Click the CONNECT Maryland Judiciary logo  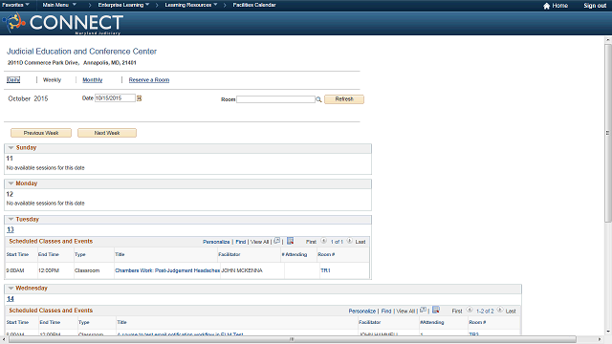tap(63, 23)
